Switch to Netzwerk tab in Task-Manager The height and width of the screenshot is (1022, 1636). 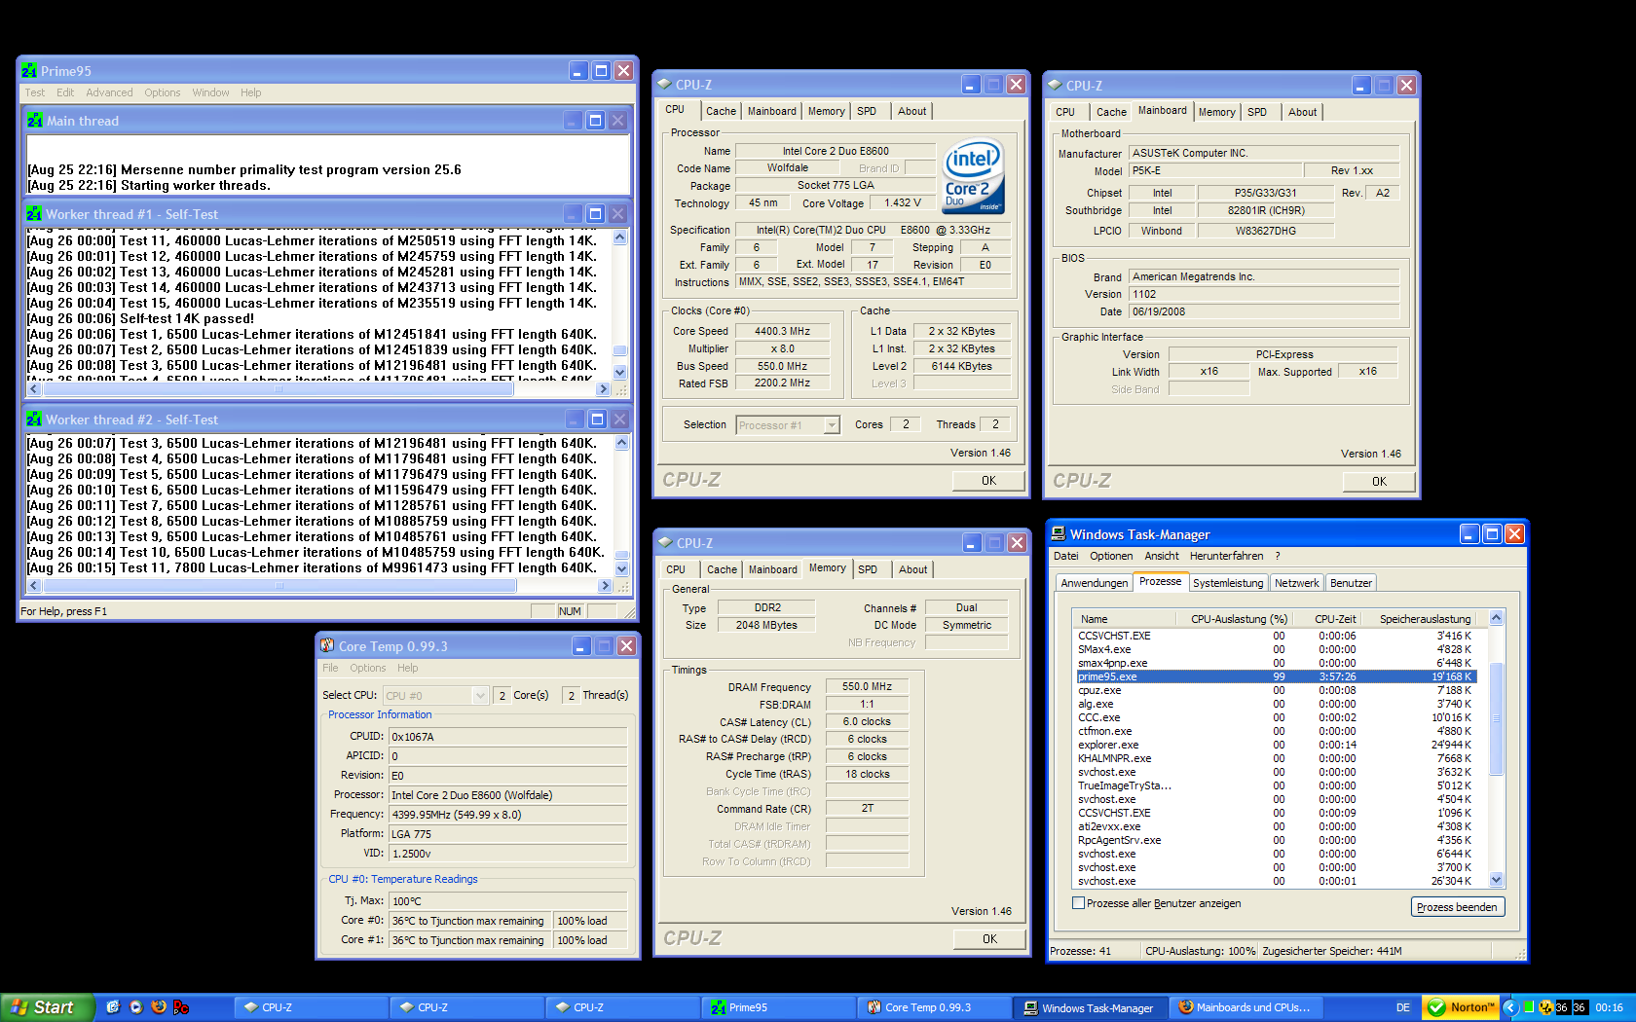click(1296, 583)
